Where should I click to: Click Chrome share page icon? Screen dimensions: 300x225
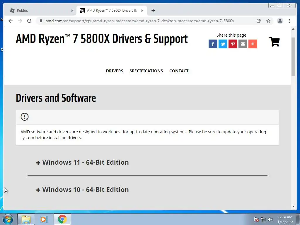[259, 21]
